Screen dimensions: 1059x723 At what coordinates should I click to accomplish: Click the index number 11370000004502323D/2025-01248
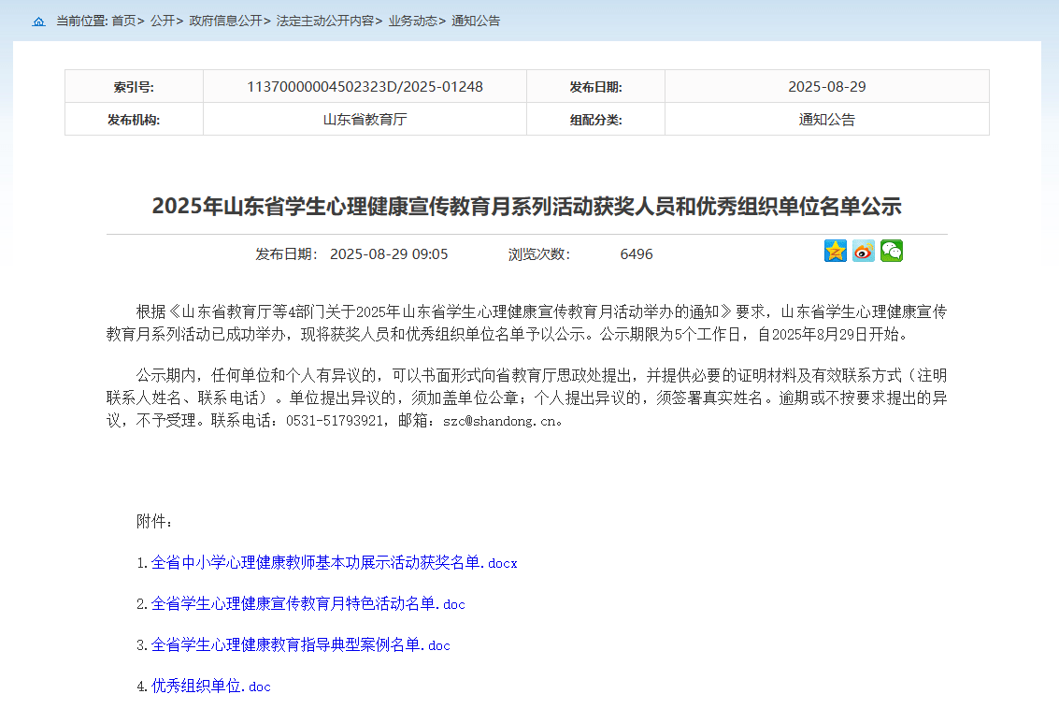[365, 87]
